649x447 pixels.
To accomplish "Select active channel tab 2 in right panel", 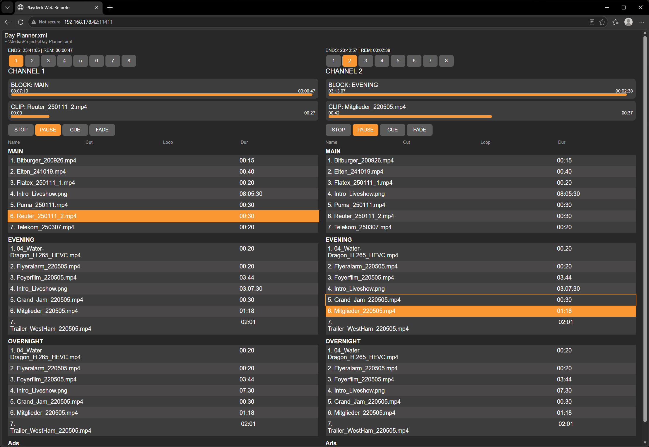I will [350, 61].
